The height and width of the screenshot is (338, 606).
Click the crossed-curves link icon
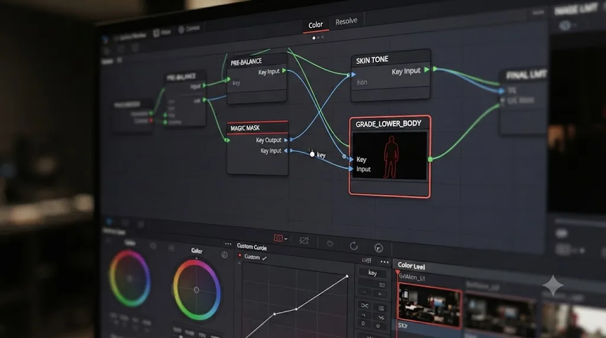click(365, 305)
